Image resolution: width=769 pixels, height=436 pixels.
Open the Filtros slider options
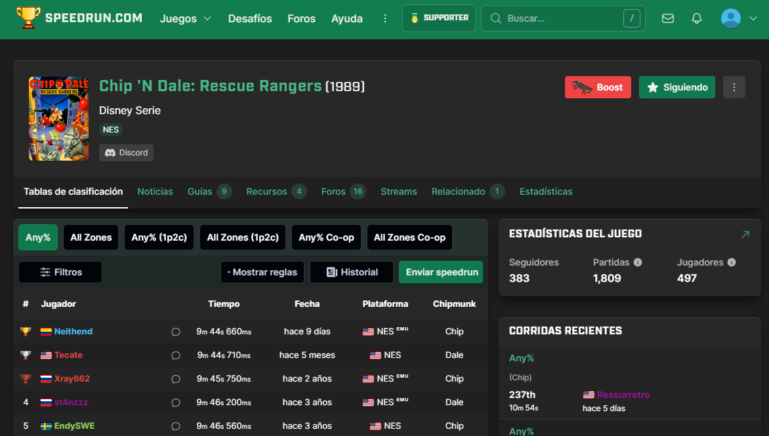click(60, 272)
